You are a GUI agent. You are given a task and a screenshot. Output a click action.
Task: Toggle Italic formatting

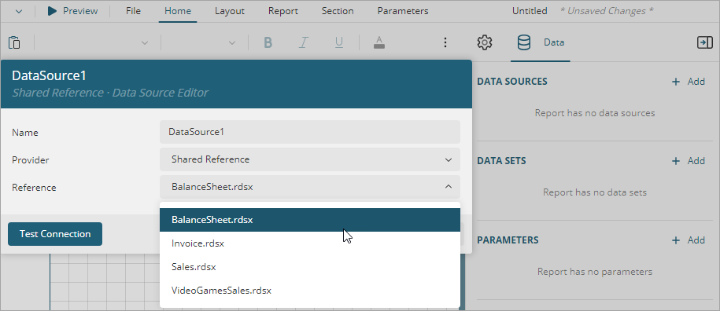[303, 42]
